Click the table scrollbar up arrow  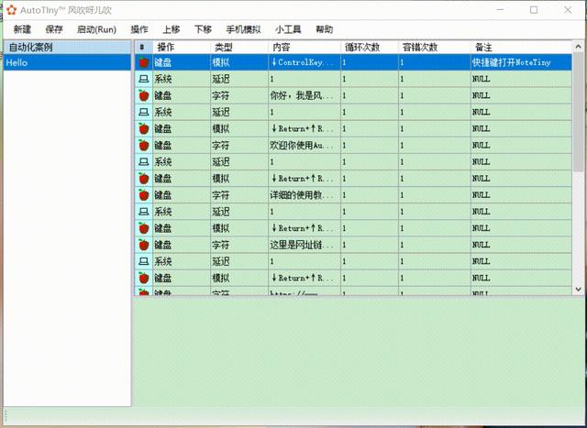point(578,47)
